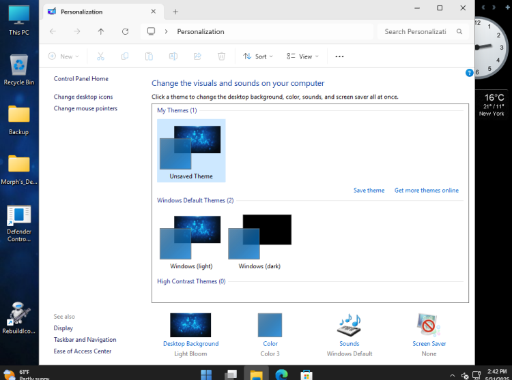Click the blue help question mark icon
Screen dimensions: 512x380
[x=469, y=73]
